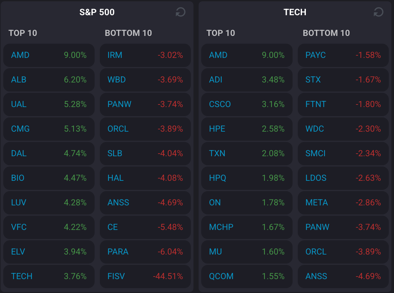Viewport: 394px width, 293px height.
Task: Click the TECH panel refresh icon
Action: click(378, 12)
